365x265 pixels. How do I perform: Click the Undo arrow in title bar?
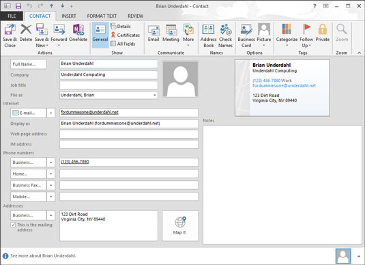pyautogui.click(x=29, y=6)
